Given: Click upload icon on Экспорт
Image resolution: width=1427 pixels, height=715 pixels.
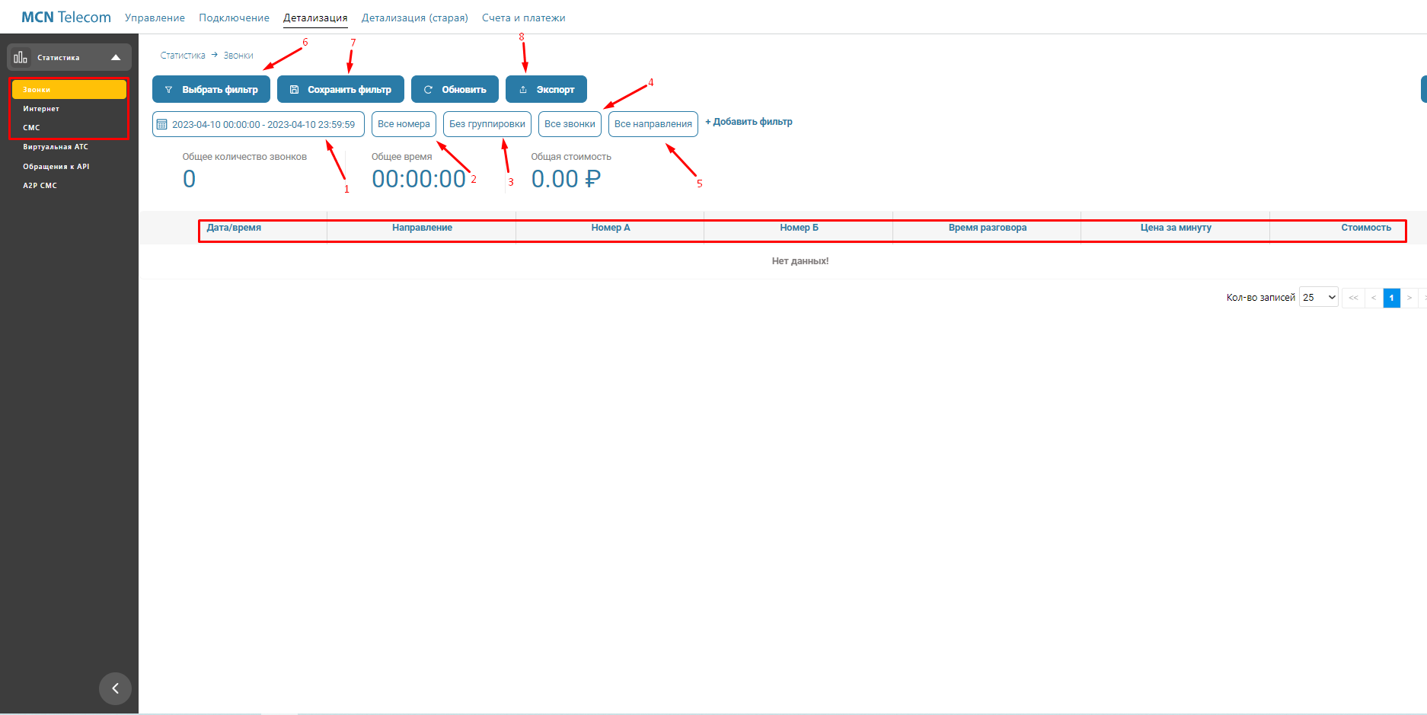Looking at the screenshot, I should coord(523,90).
